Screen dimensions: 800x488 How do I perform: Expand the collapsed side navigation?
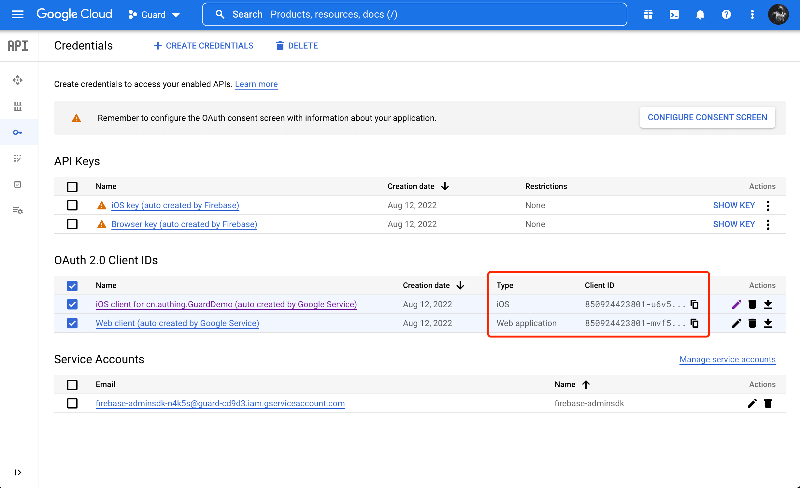tap(18, 472)
